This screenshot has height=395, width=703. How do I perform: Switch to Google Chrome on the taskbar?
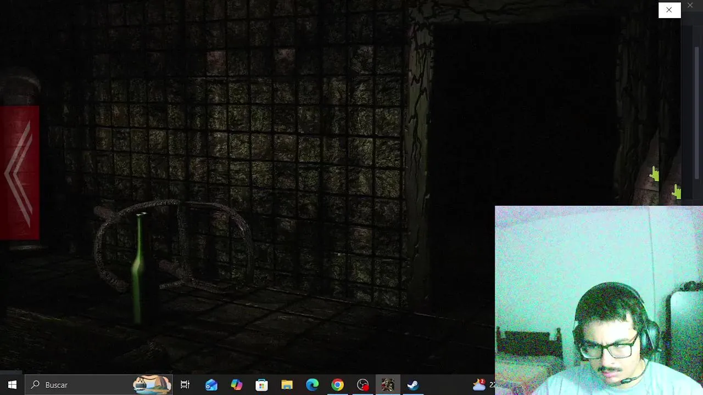point(337,385)
